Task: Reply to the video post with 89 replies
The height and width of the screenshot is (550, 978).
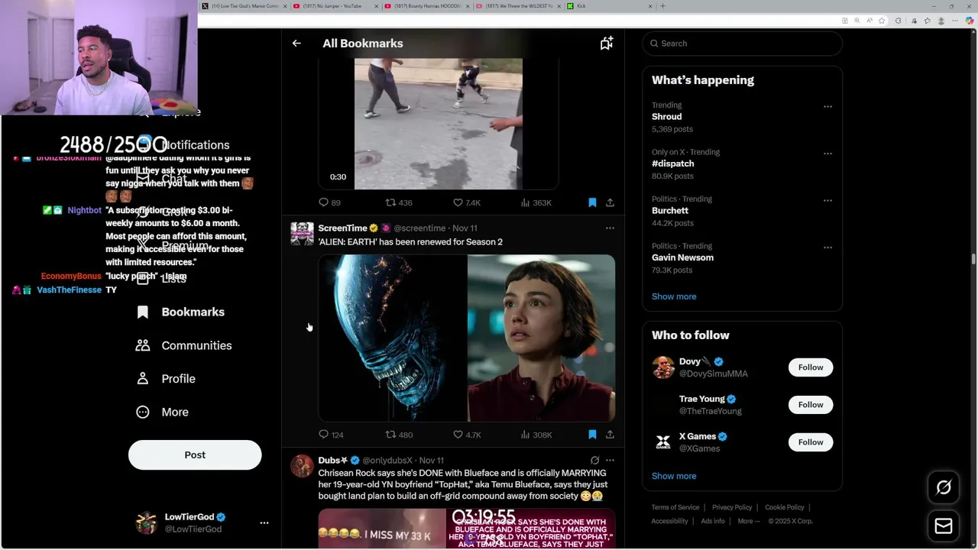Action: point(330,202)
